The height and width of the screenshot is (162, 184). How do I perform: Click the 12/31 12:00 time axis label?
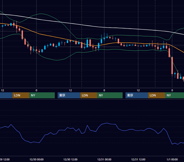(138, 159)
